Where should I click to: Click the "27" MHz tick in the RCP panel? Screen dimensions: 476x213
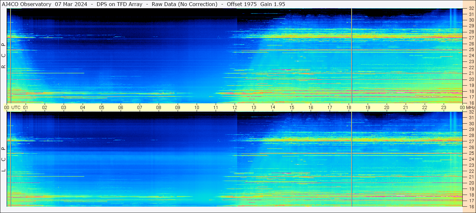(471, 38)
